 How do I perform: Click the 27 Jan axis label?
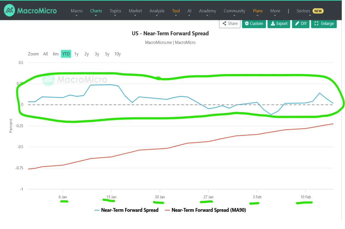click(x=208, y=197)
